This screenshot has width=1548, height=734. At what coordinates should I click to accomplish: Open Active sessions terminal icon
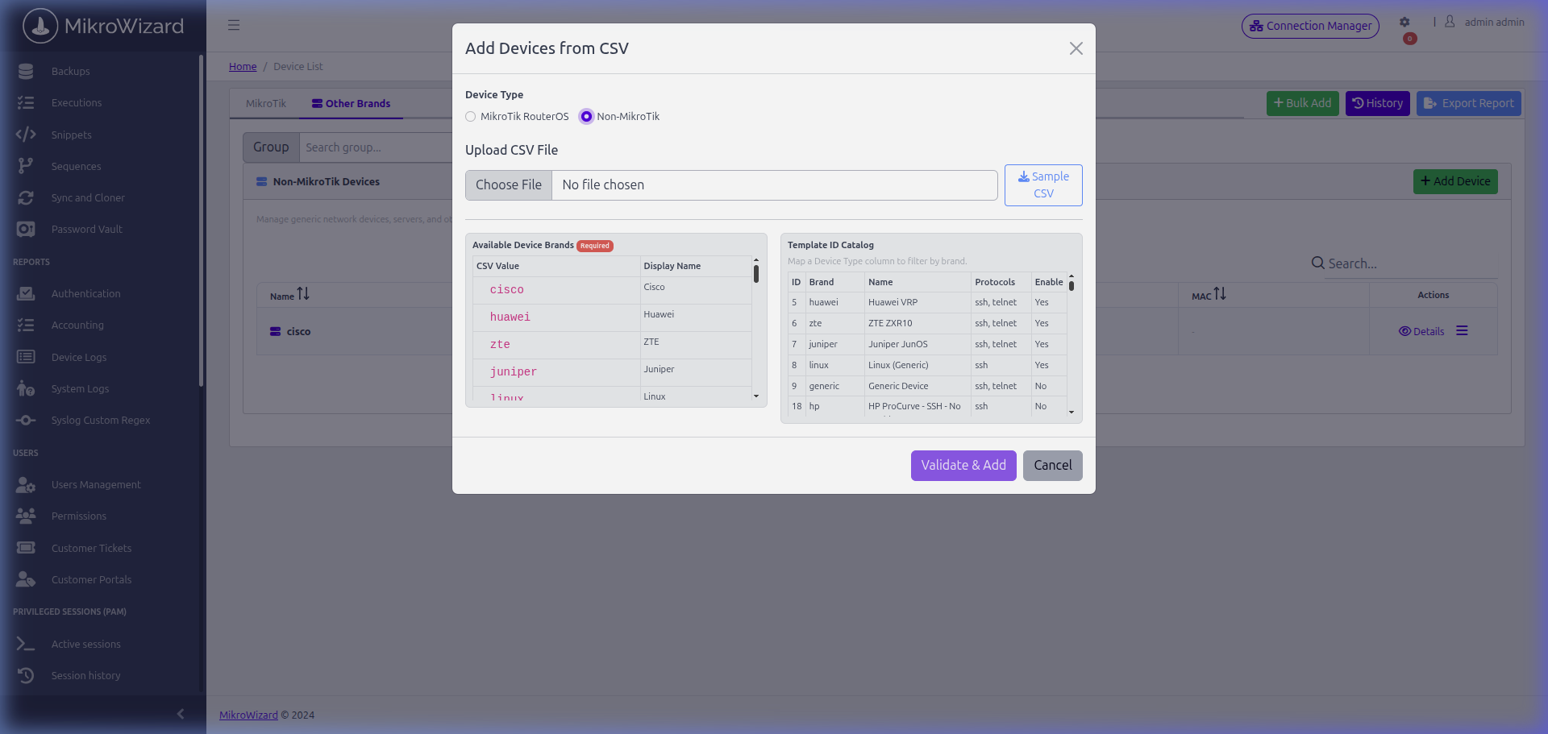(x=26, y=644)
